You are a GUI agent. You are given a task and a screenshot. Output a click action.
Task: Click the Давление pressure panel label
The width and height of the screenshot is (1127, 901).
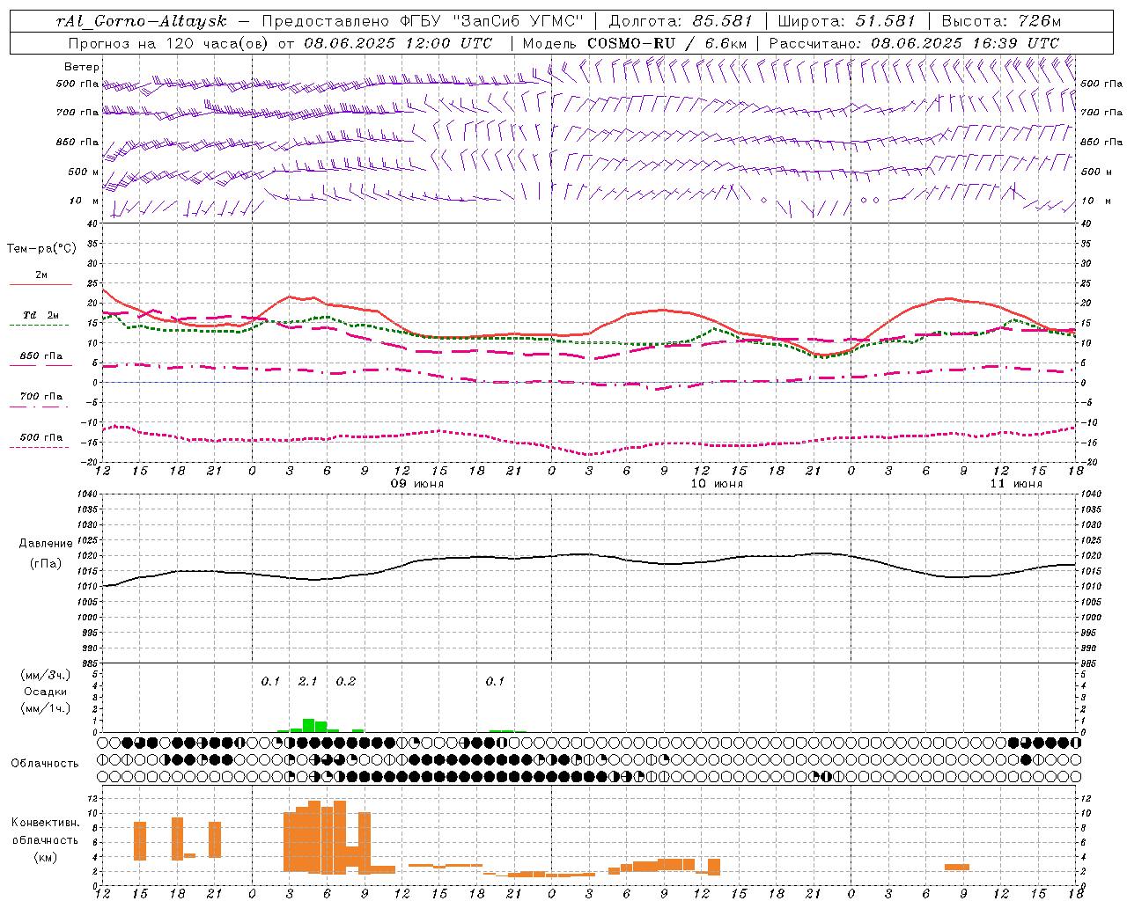[46, 544]
